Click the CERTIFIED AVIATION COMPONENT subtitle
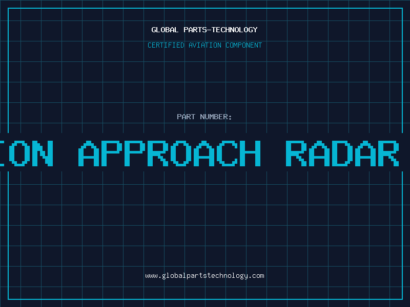 tap(204, 45)
